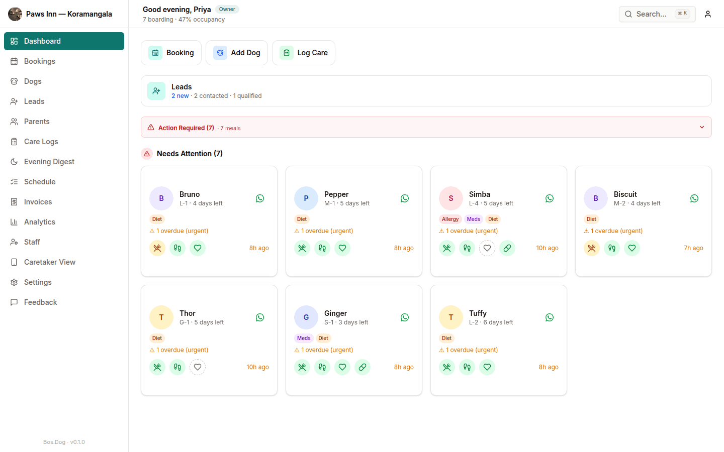
Task: Click the medication icon on Ginger's card
Action: point(363,367)
